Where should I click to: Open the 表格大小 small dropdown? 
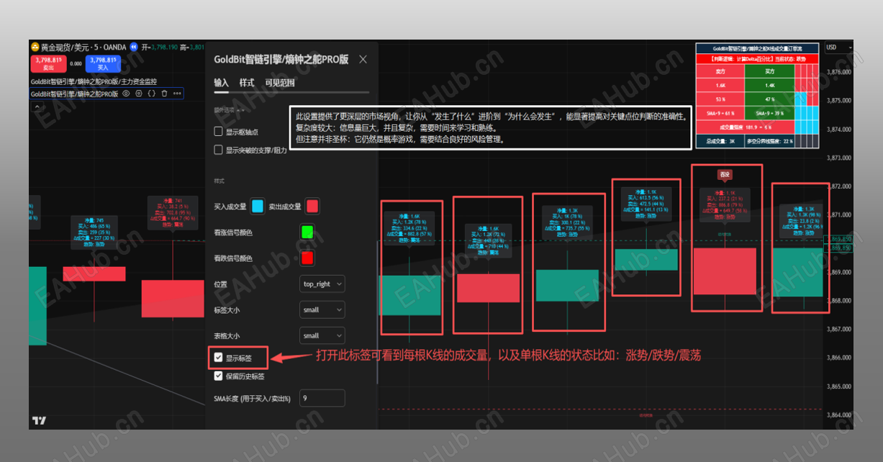tap(322, 335)
